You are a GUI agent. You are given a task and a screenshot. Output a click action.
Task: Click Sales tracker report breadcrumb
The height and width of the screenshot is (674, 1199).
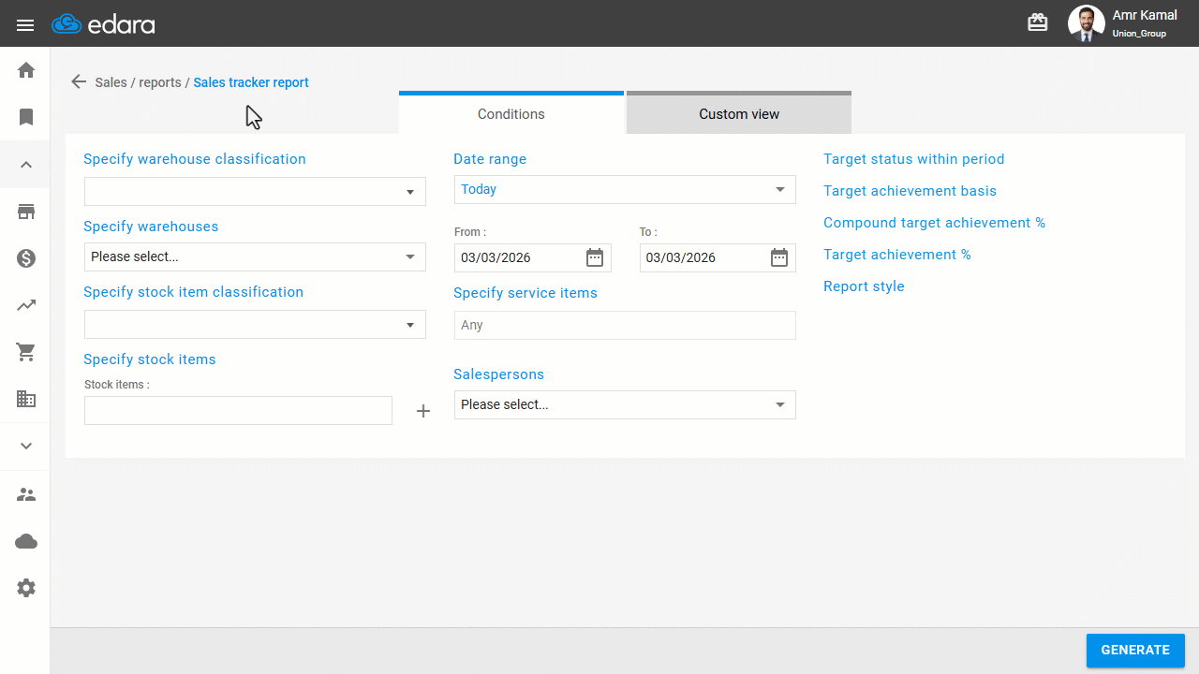(251, 82)
